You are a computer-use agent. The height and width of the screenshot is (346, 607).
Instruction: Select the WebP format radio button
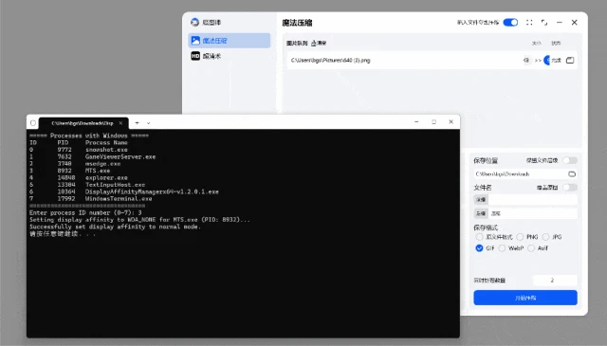(502, 248)
